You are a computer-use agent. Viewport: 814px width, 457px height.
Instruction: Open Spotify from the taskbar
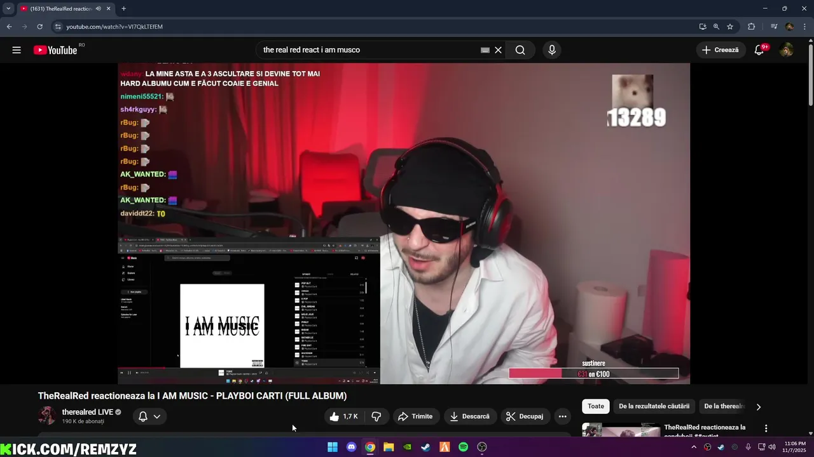click(463, 447)
